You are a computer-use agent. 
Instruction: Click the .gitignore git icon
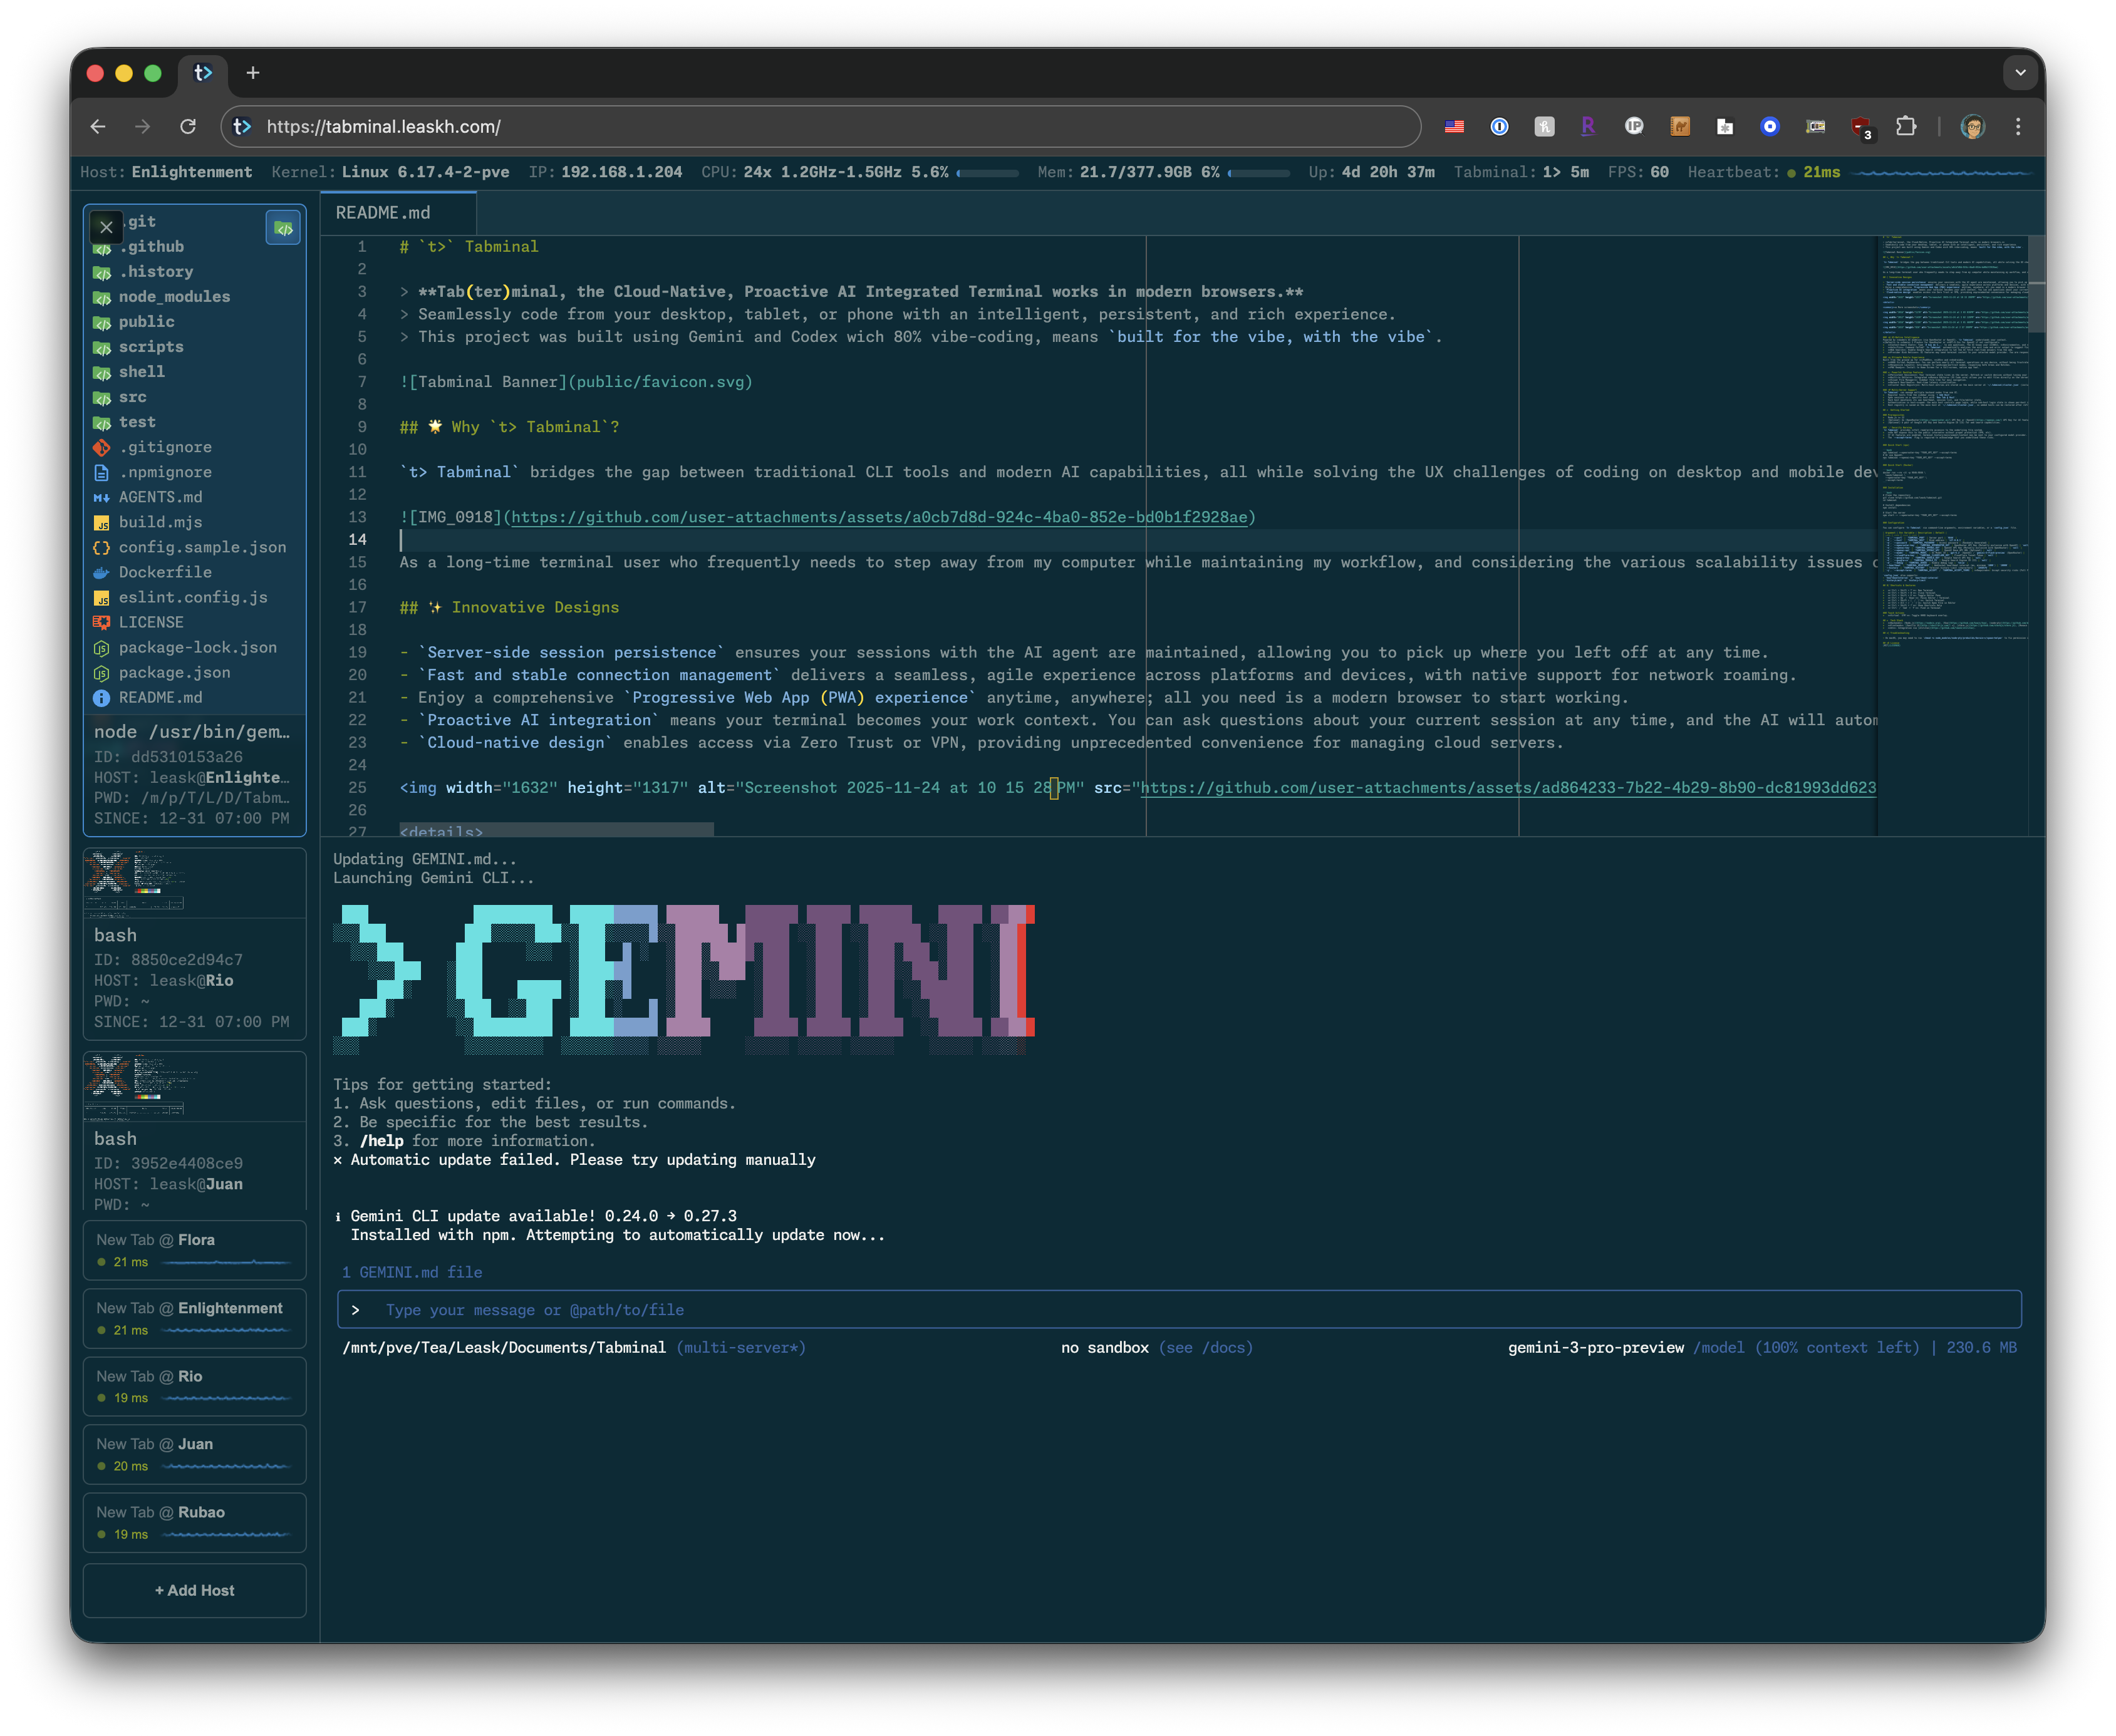coord(101,448)
